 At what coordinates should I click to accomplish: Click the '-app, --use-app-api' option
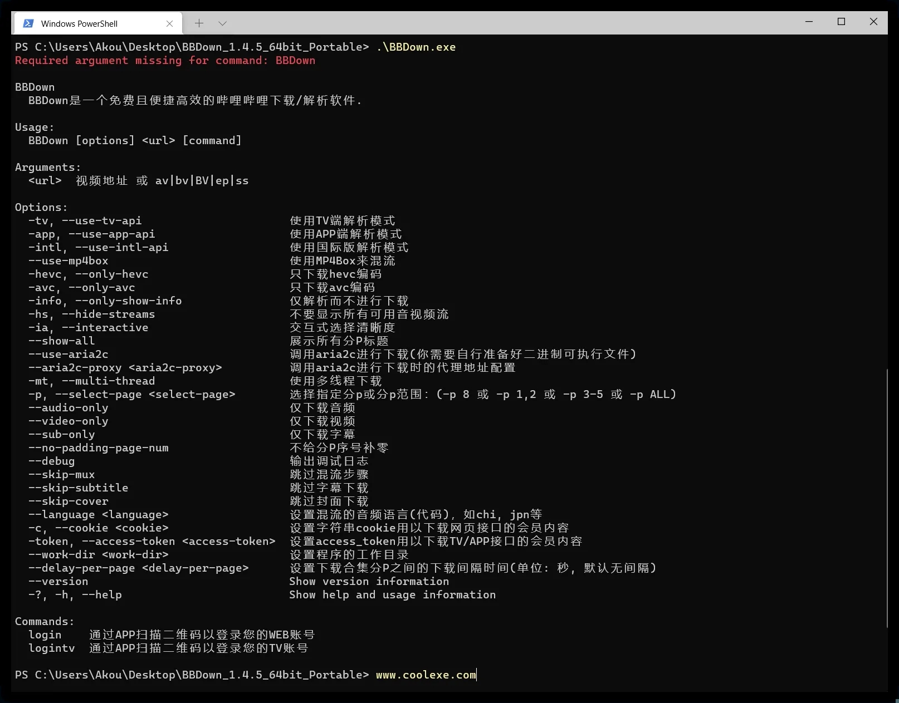tap(92, 234)
